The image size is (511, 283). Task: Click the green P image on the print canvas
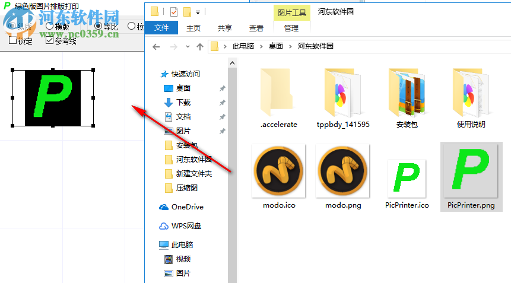(x=53, y=98)
